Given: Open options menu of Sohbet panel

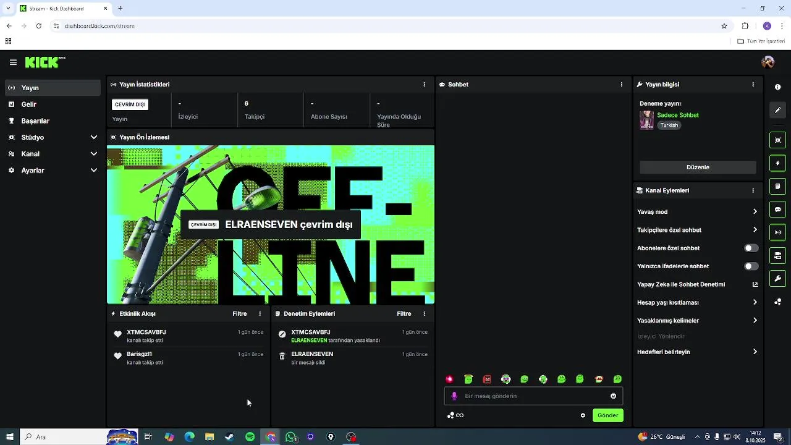Looking at the screenshot, I should [x=622, y=85].
